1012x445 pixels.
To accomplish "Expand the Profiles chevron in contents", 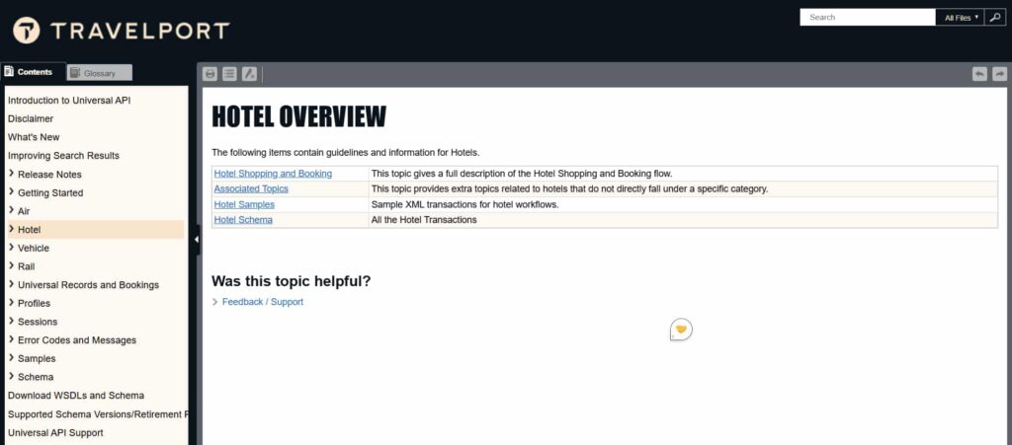I will click(12, 303).
